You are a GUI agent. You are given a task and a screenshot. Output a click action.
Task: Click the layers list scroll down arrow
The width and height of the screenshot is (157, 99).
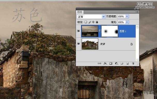click(137, 60)
